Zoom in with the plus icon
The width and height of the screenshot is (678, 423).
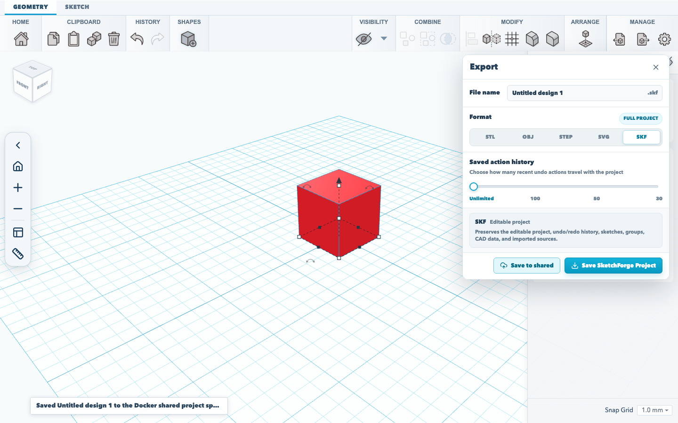18,188
